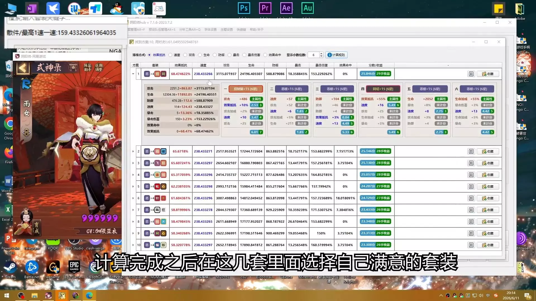Expand scheme 6 row

click(x=133, y=198)
